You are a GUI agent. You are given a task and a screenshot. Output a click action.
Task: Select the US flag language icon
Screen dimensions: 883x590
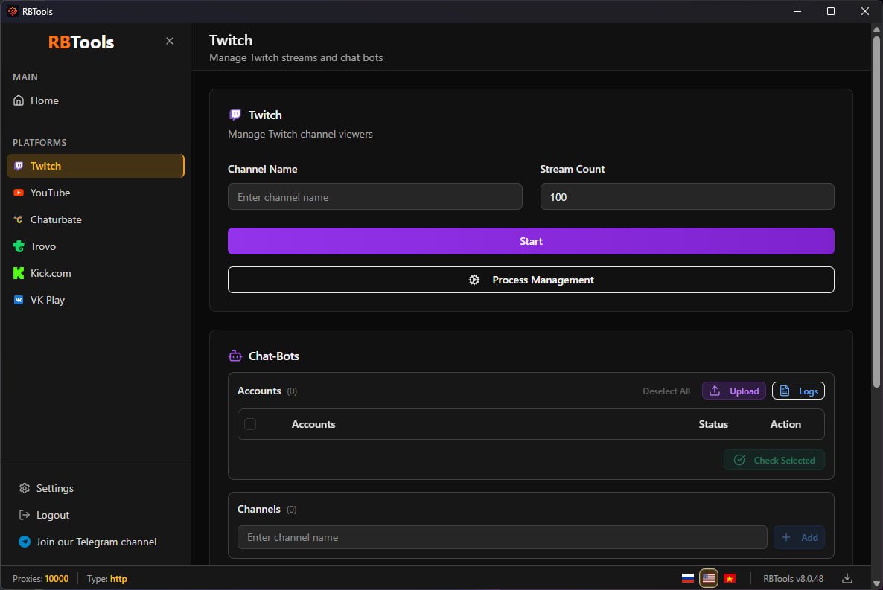coord(709,578)
